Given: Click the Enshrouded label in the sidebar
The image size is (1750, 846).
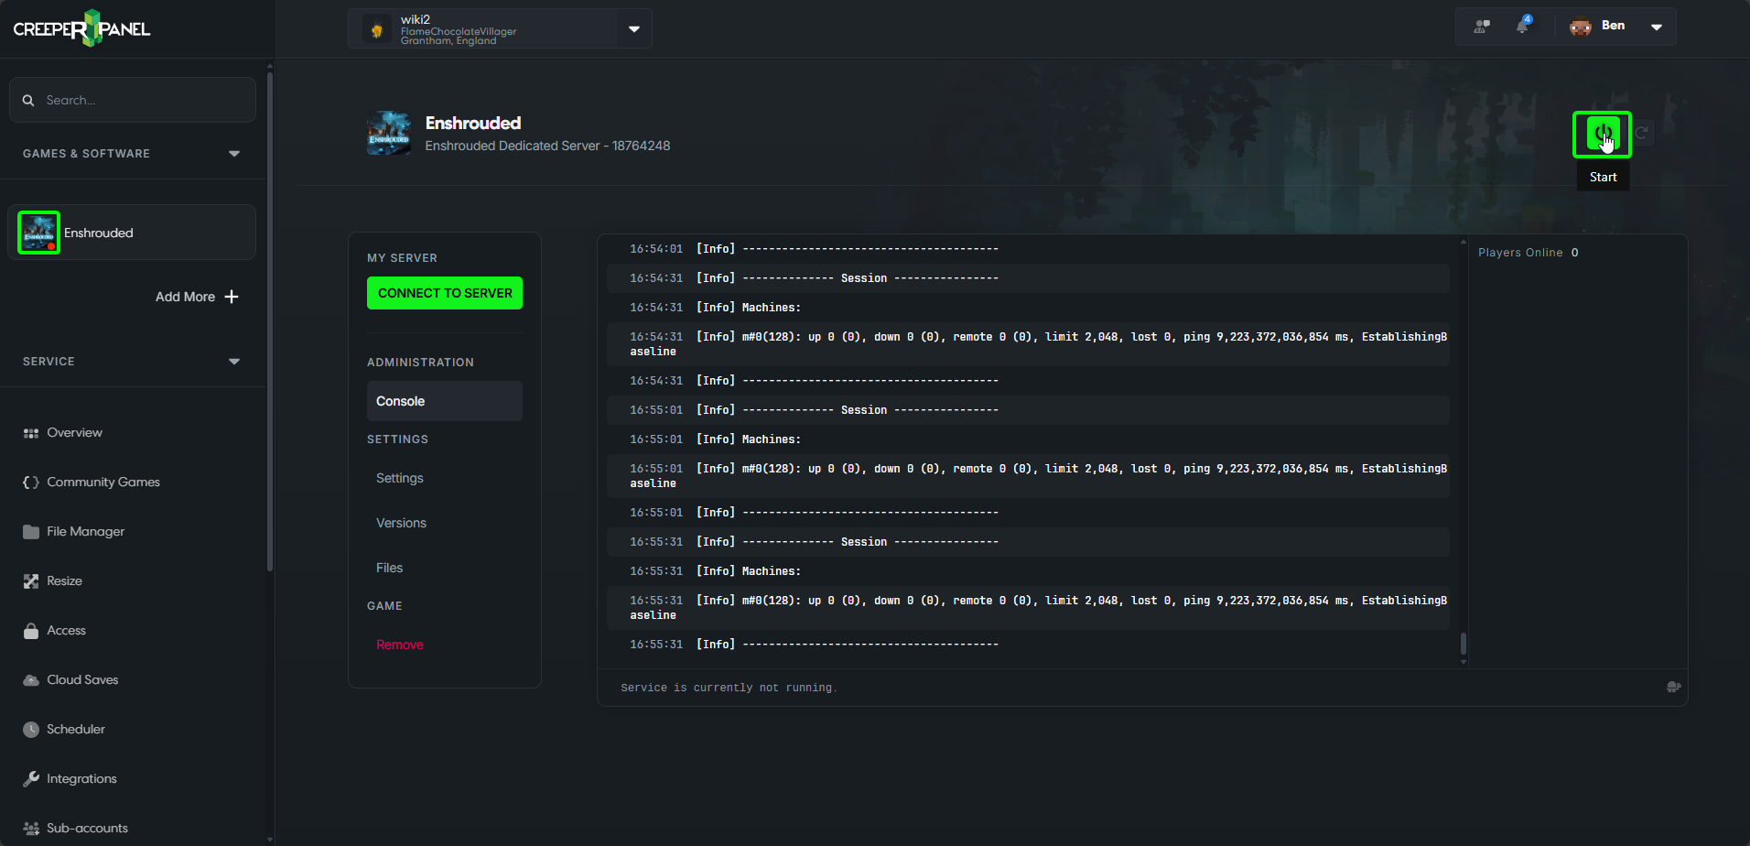Looking at the screenshot, I should [x=99, y=233].
